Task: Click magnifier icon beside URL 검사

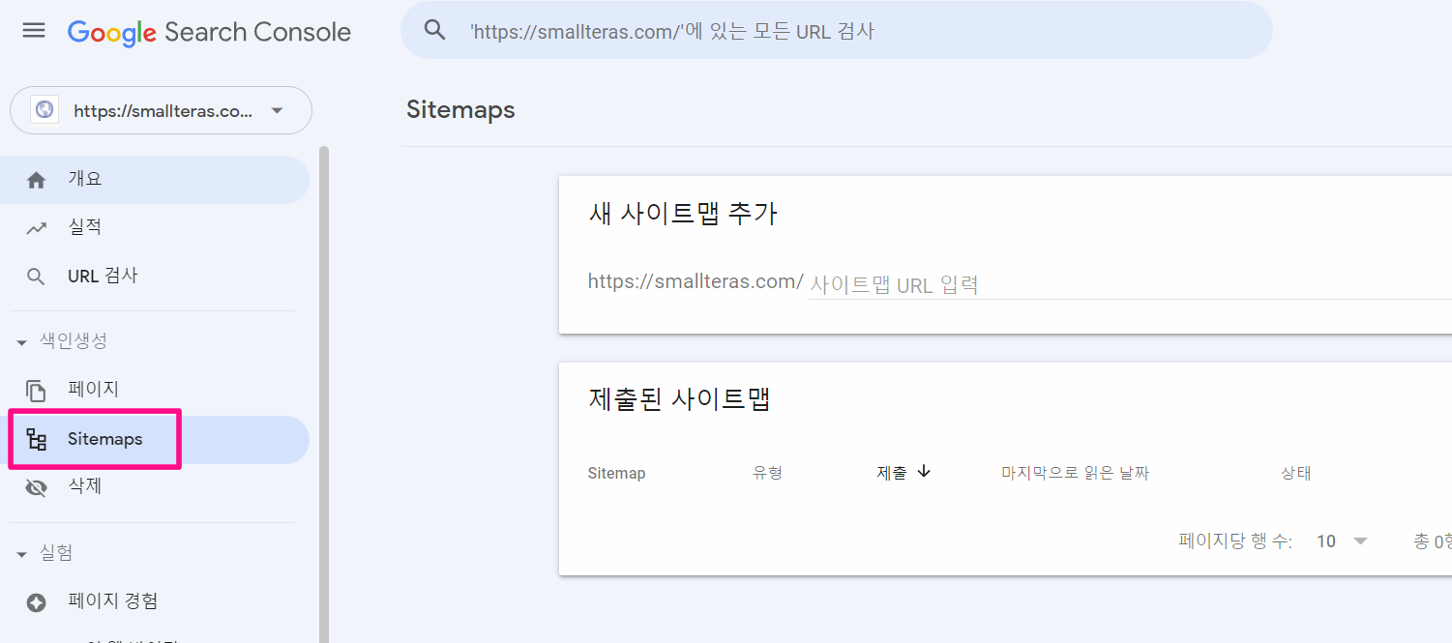Action: pyautogui.click(x=37, y=277)
